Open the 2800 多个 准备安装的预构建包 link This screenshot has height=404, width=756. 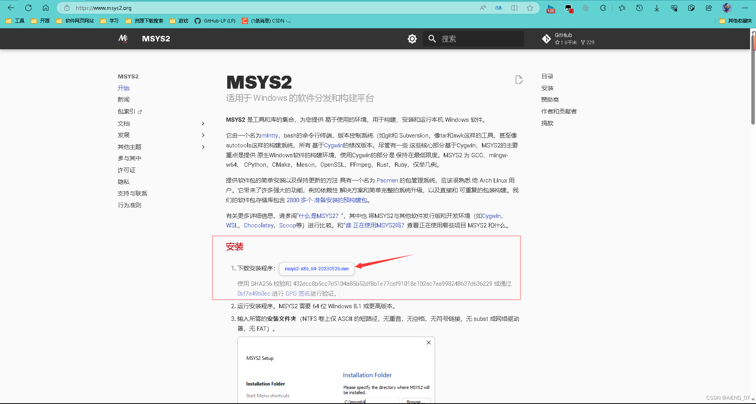(327, 200)
